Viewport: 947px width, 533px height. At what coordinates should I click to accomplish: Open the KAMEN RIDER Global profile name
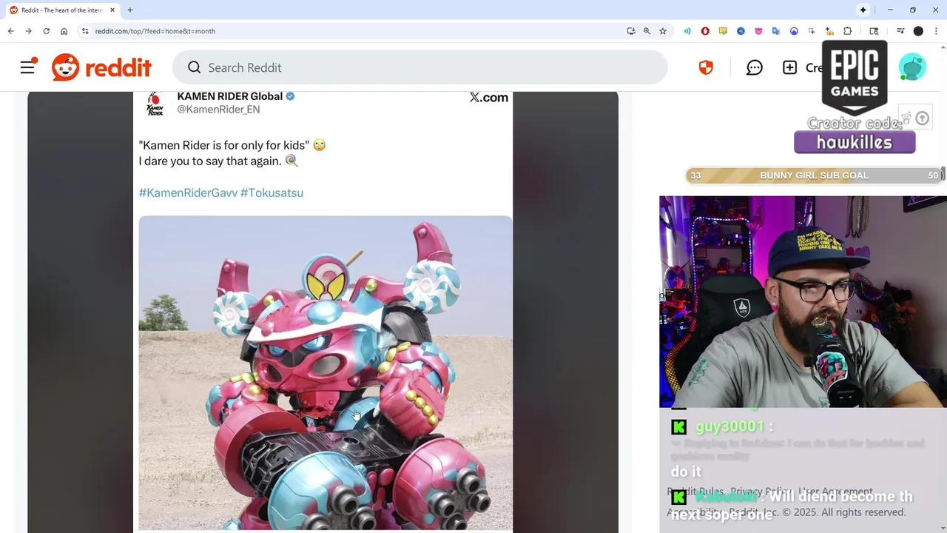coord(229,96)
